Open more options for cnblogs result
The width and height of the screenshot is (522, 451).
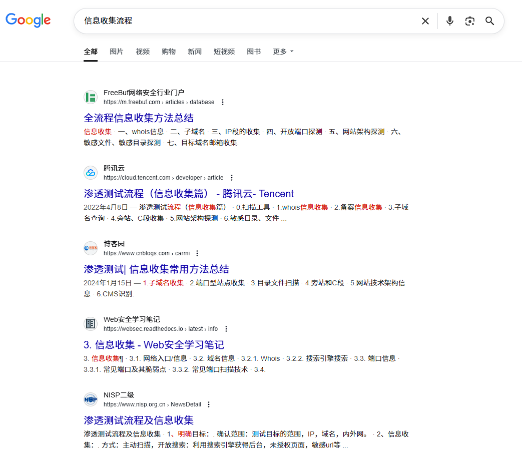pyautogui.click(x=197, y=253)
